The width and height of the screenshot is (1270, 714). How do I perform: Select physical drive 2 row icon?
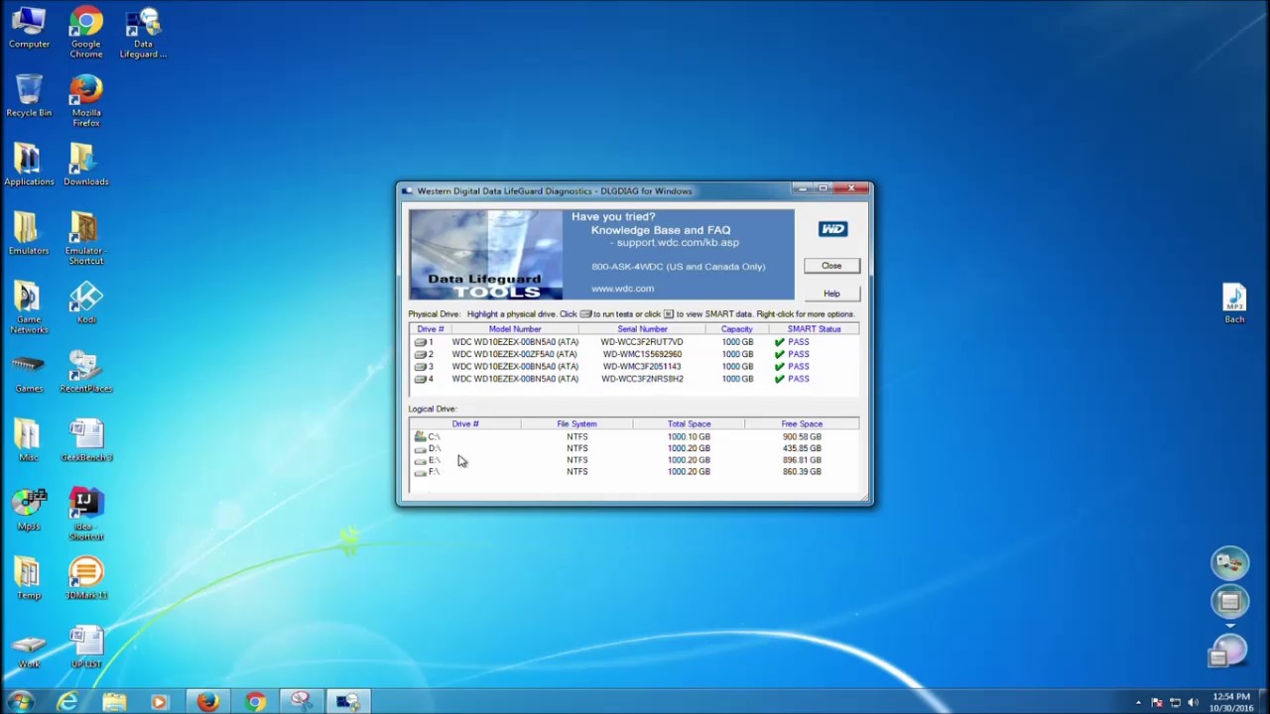click(x=421, y=354)
